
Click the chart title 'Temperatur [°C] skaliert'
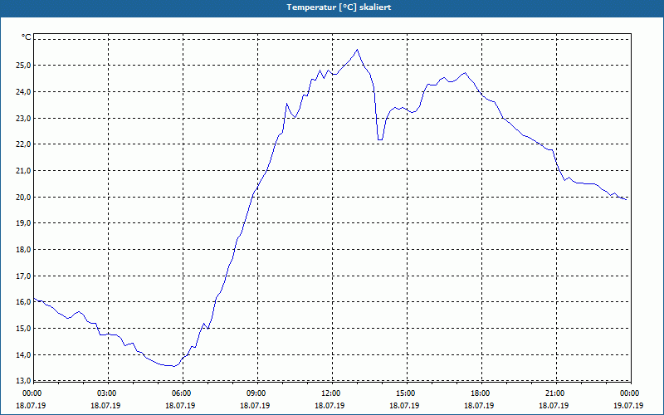tap(339, 7)
